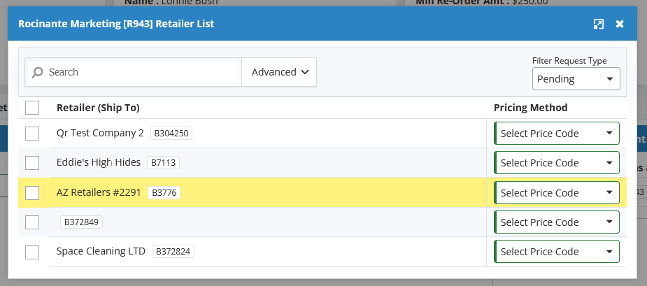The image size is (647, 286).
Task: Open the price code dropdown for Eddie's High Hides
Action: pos(557,163)
